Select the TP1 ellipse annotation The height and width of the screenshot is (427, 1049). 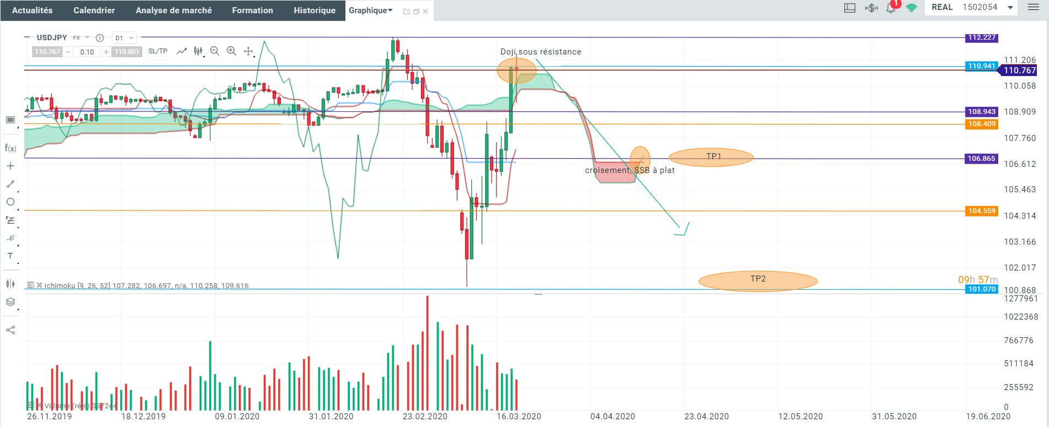711,157
